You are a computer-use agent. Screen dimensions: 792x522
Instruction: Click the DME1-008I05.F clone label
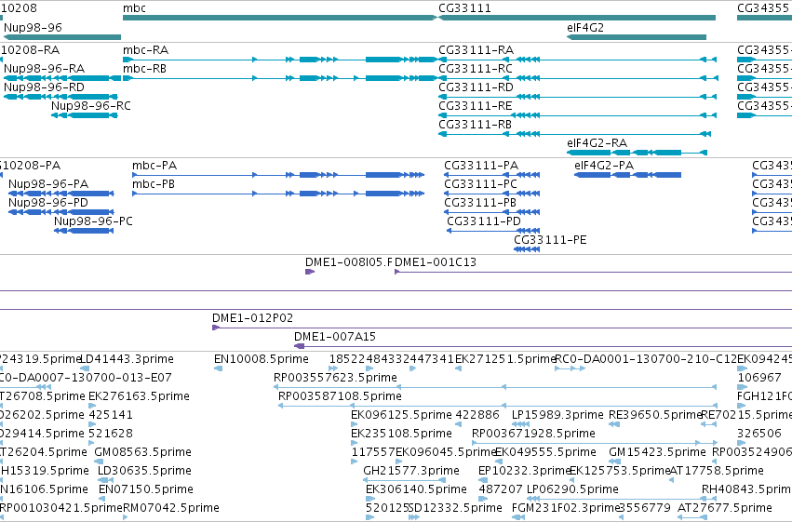click(x=348, y=262)
